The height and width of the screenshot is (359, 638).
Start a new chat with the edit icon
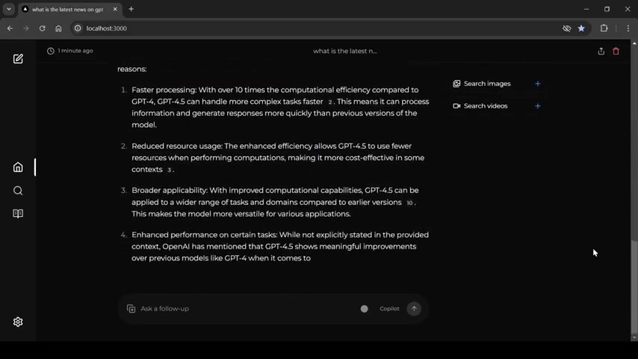coord(18,58)
